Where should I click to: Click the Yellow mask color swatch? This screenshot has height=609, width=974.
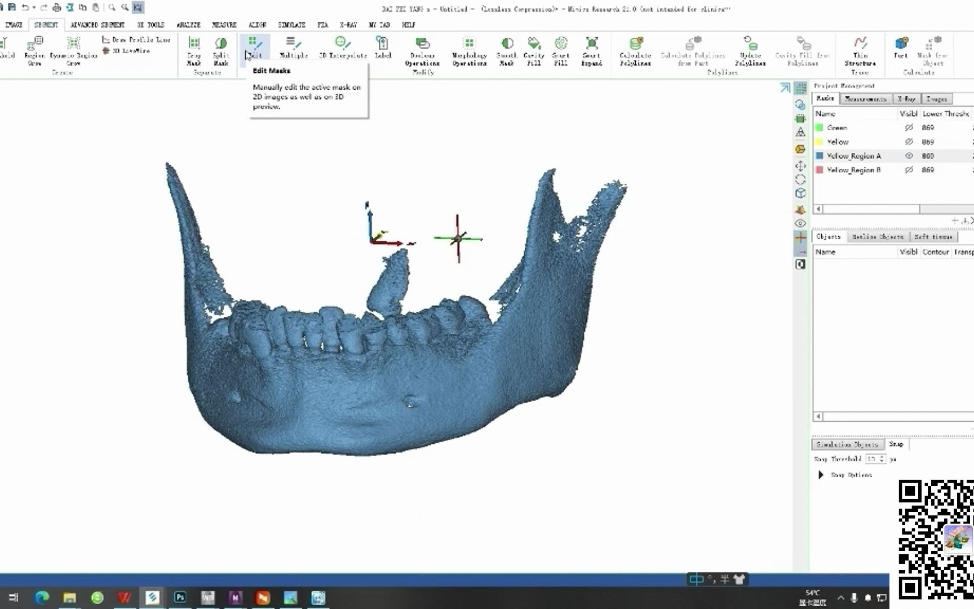click(820, 142)
